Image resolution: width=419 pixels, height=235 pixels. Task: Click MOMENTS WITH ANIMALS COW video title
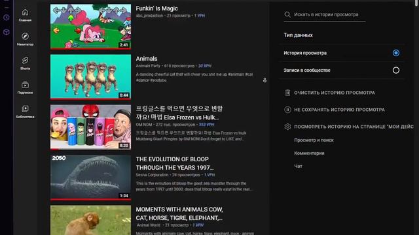coord(179,213)
